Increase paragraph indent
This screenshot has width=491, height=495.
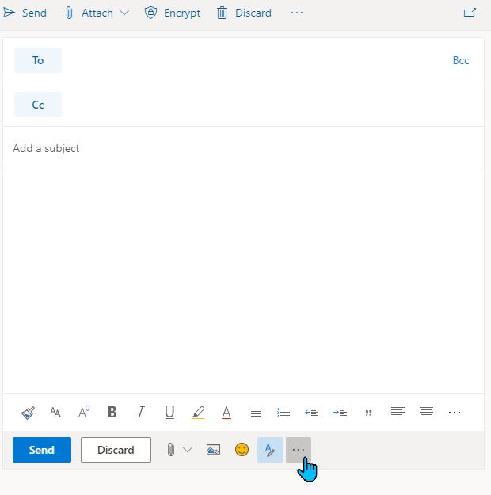[x=341, y=413]
